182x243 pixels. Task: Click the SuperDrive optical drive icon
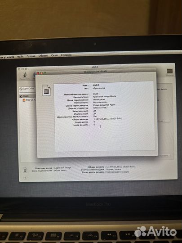pyautogui.click(x=21, y=89)
